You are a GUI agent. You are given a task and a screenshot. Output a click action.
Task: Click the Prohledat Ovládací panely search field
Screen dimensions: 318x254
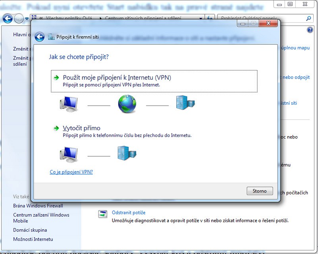(x=262, y=18)
